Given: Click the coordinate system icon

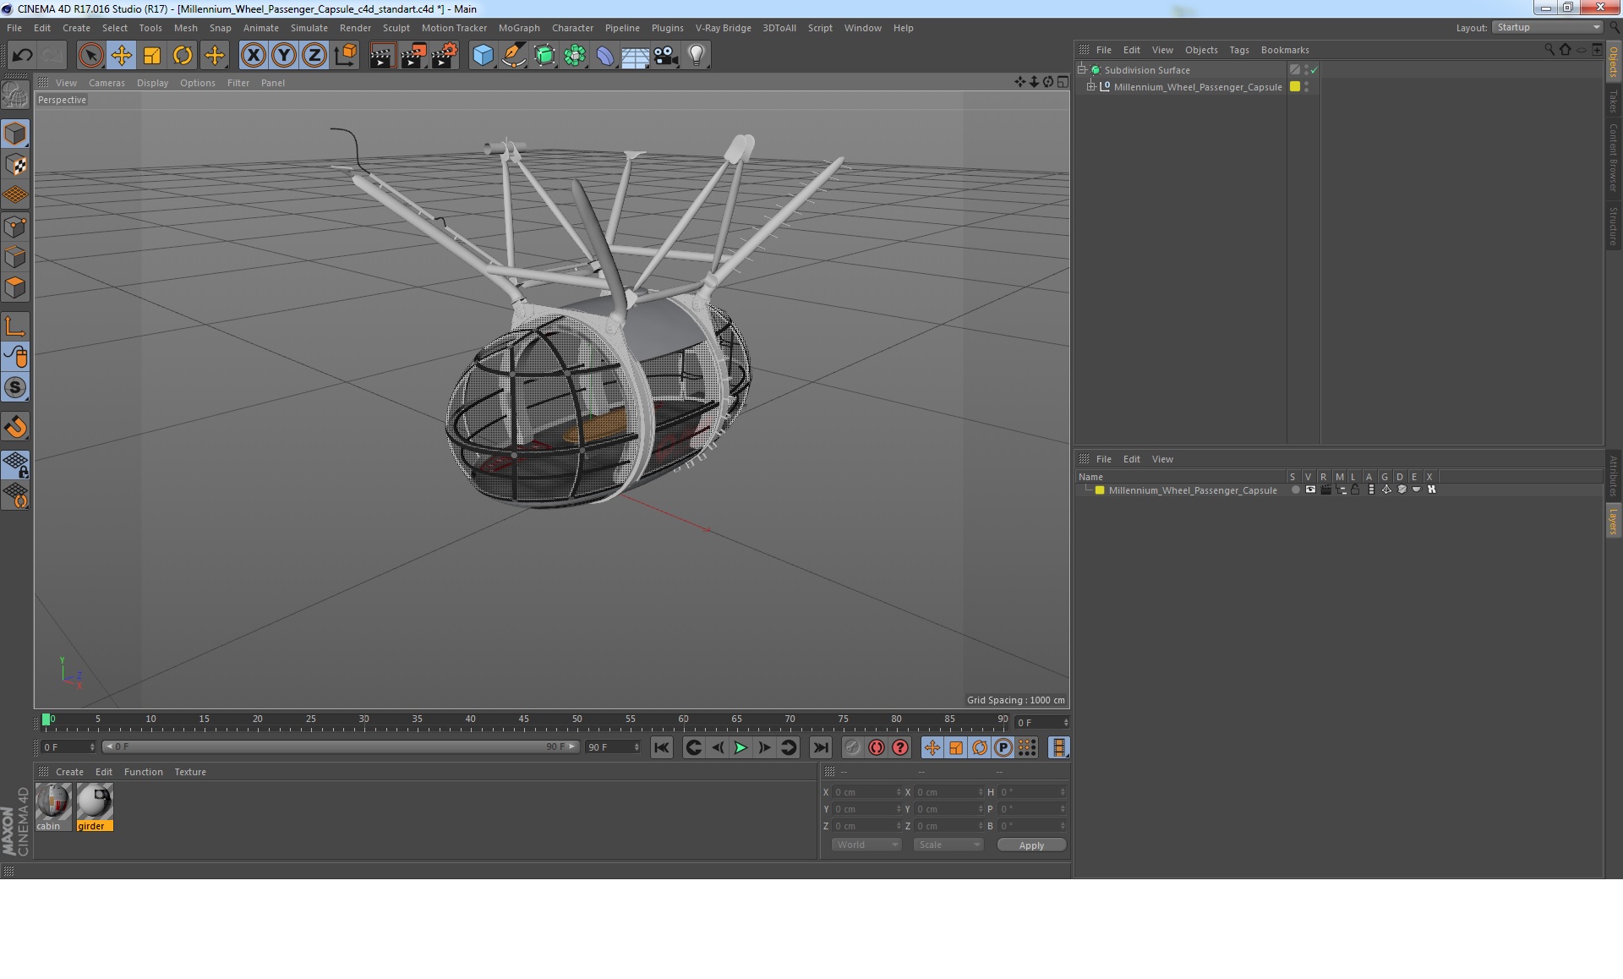Looking at the screenshot, I should click(x=346, y=56).
